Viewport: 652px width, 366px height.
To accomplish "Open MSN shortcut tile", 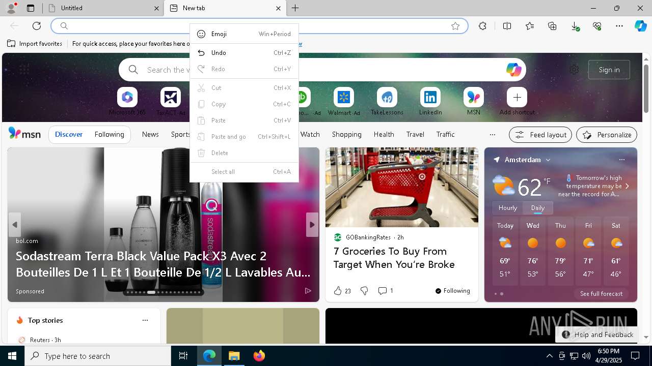I will [x=474, y=102].
